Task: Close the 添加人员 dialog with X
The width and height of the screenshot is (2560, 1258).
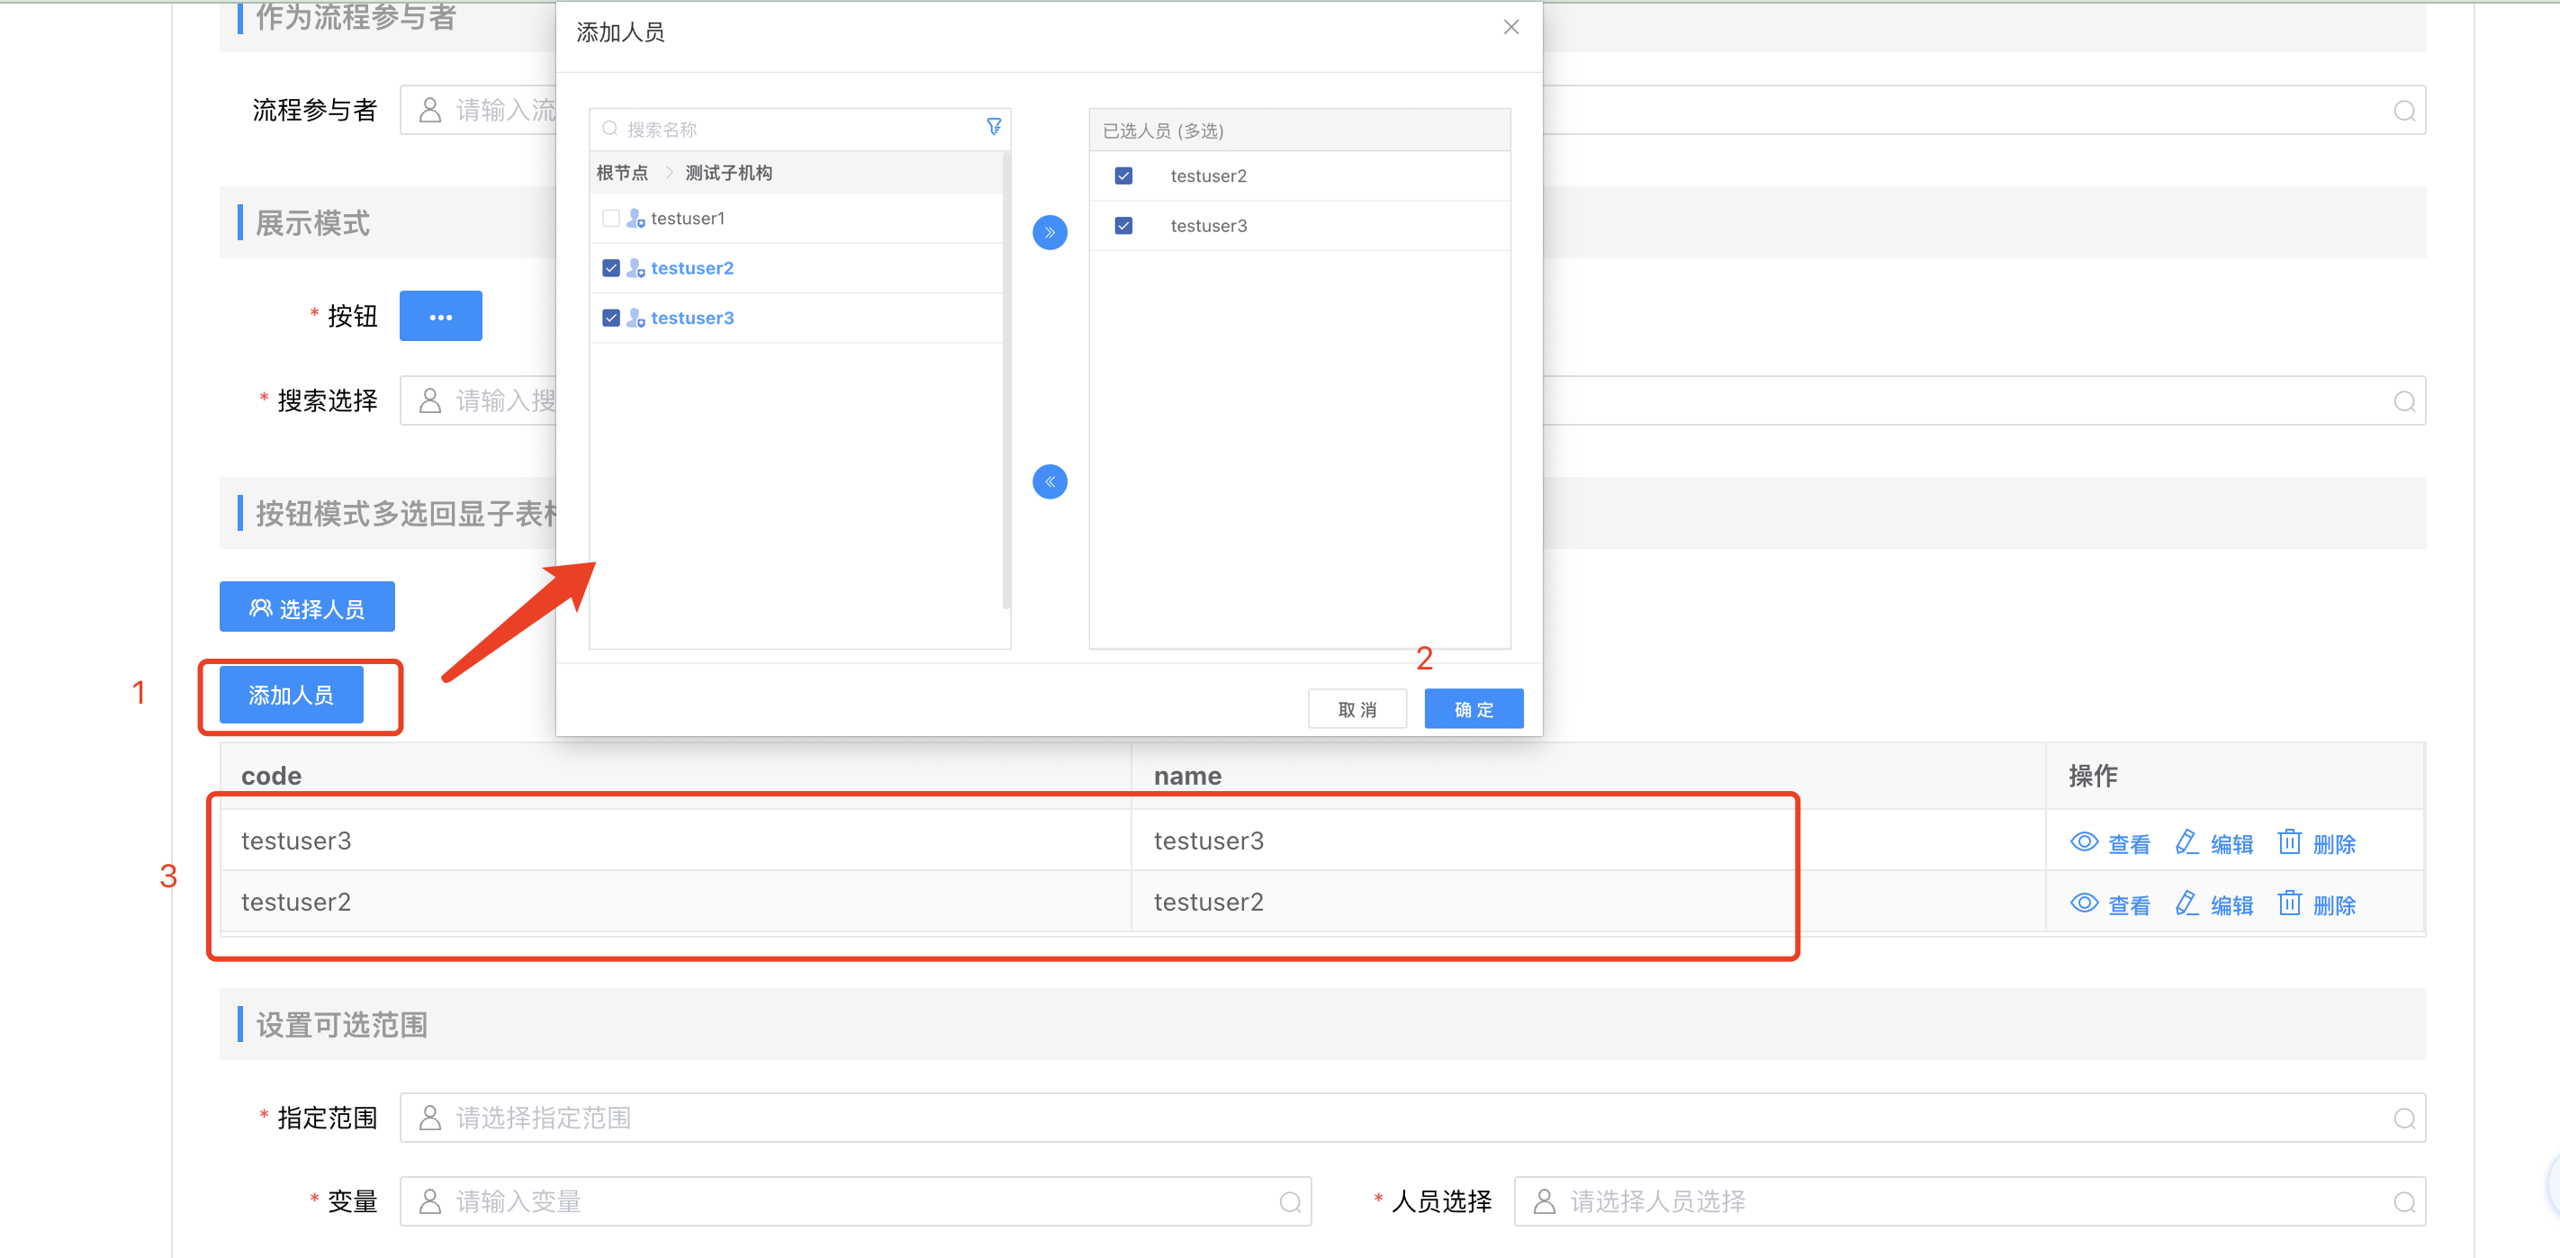Action: click(x=1510, y=28)
